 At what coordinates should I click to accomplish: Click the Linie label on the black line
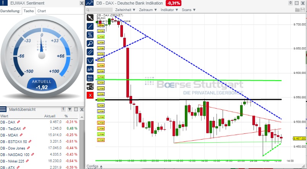101,100
